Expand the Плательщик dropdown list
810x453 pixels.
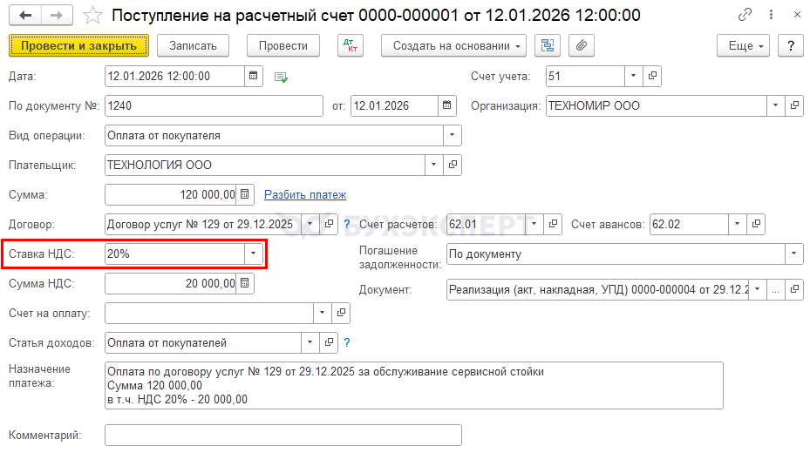tap(434, 165)
